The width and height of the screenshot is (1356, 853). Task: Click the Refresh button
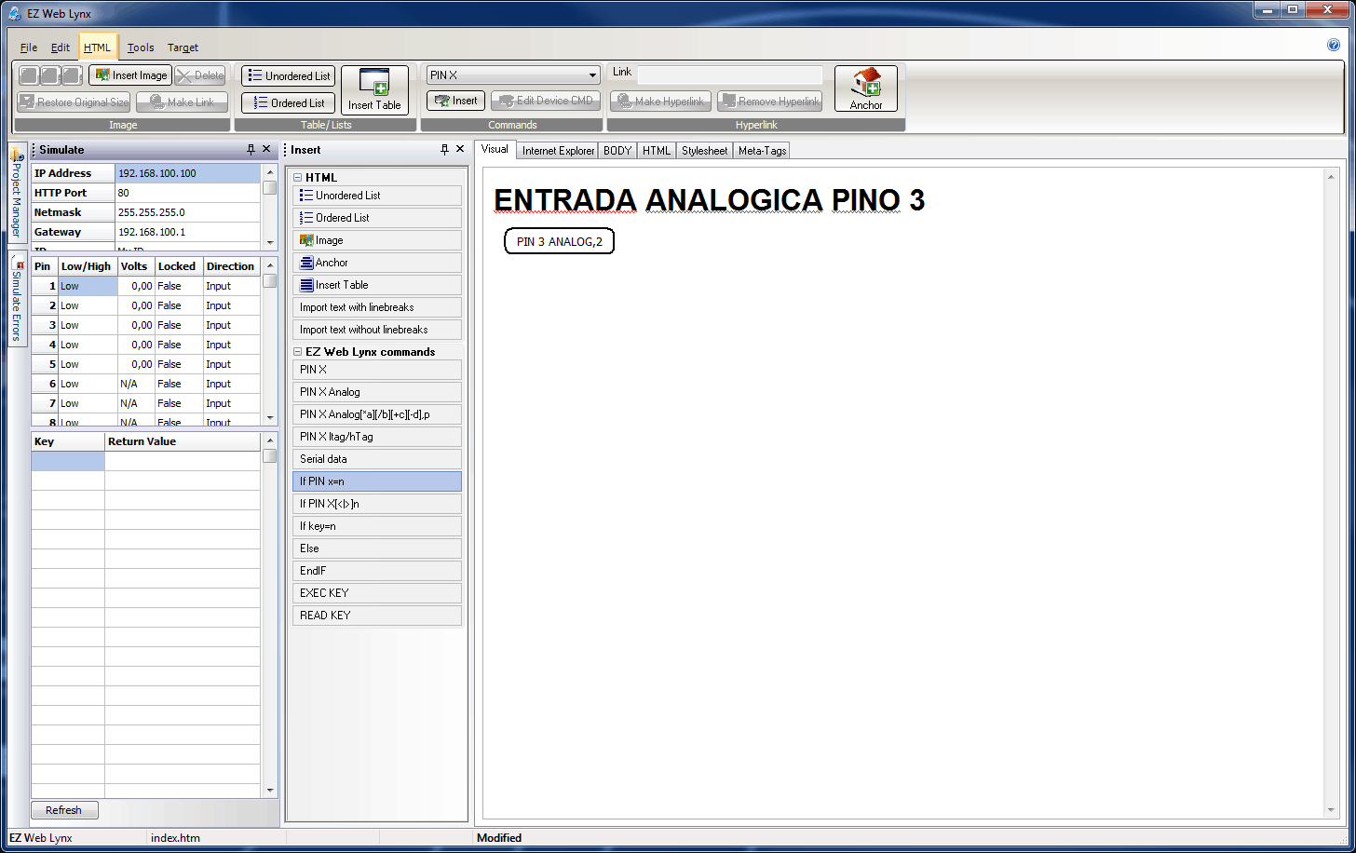pyautogui.click(x=64, y=810)
